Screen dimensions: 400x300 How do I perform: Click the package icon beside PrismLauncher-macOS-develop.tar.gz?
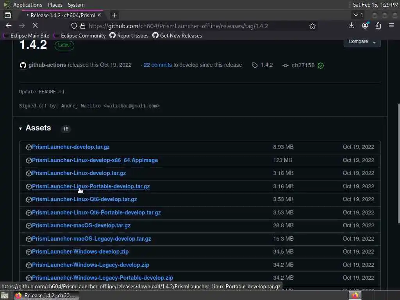29,226
